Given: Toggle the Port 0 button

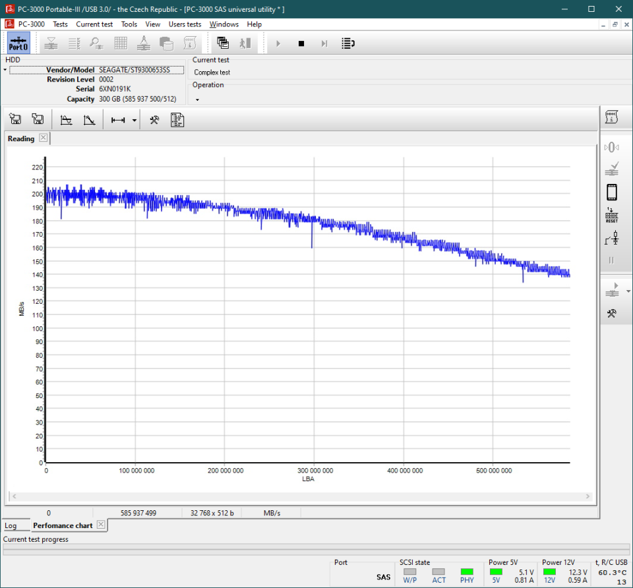Looking at the screenshot, I should point(18,44).
